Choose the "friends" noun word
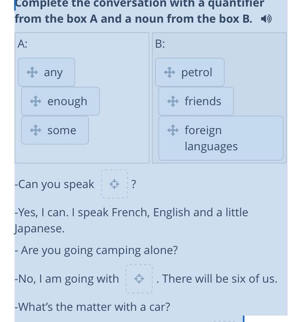This screenshot has height=322, width=302. point(203,101)
